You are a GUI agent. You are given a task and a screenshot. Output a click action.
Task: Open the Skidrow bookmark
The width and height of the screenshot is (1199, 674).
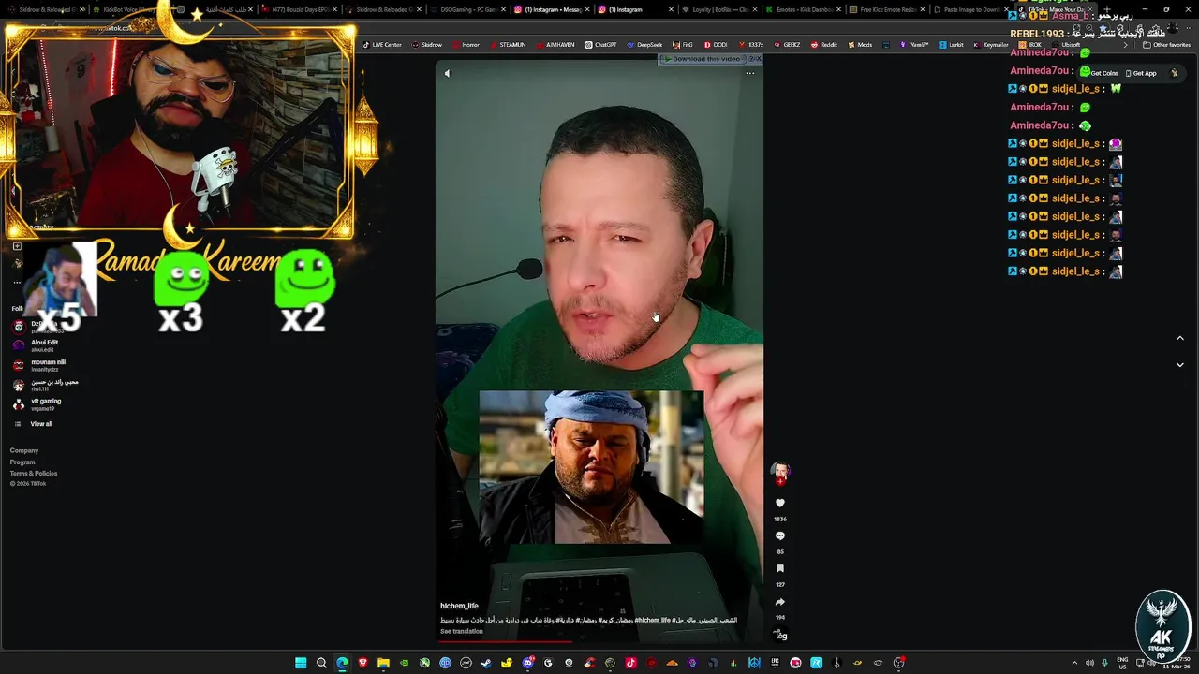(x=427, y=45)
